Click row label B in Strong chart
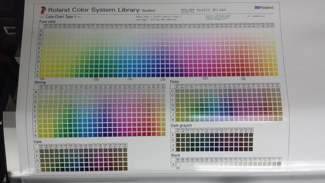Screen dimensions: 325x183 (36, 92)
